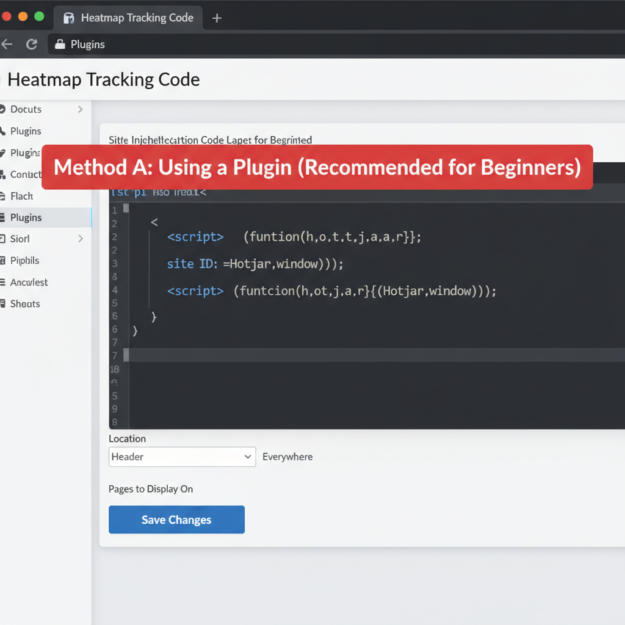This screenshot has width=625, height=625.
Task: Expand the Siorl sidebar chevron
Action: (81, 239)
